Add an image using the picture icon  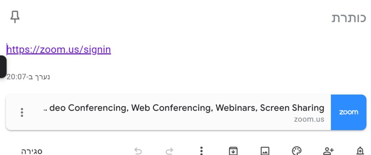(265, 151)
